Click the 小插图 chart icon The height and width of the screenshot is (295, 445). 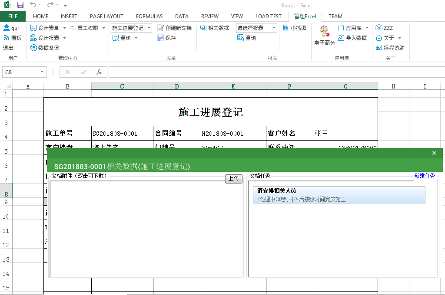(x=286, y=28)
